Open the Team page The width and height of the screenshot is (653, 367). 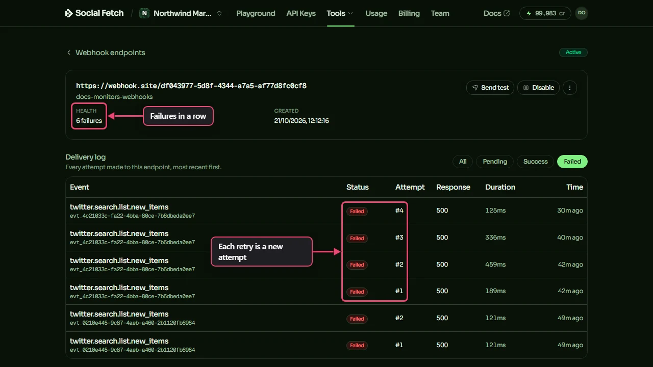coord(440,13)
